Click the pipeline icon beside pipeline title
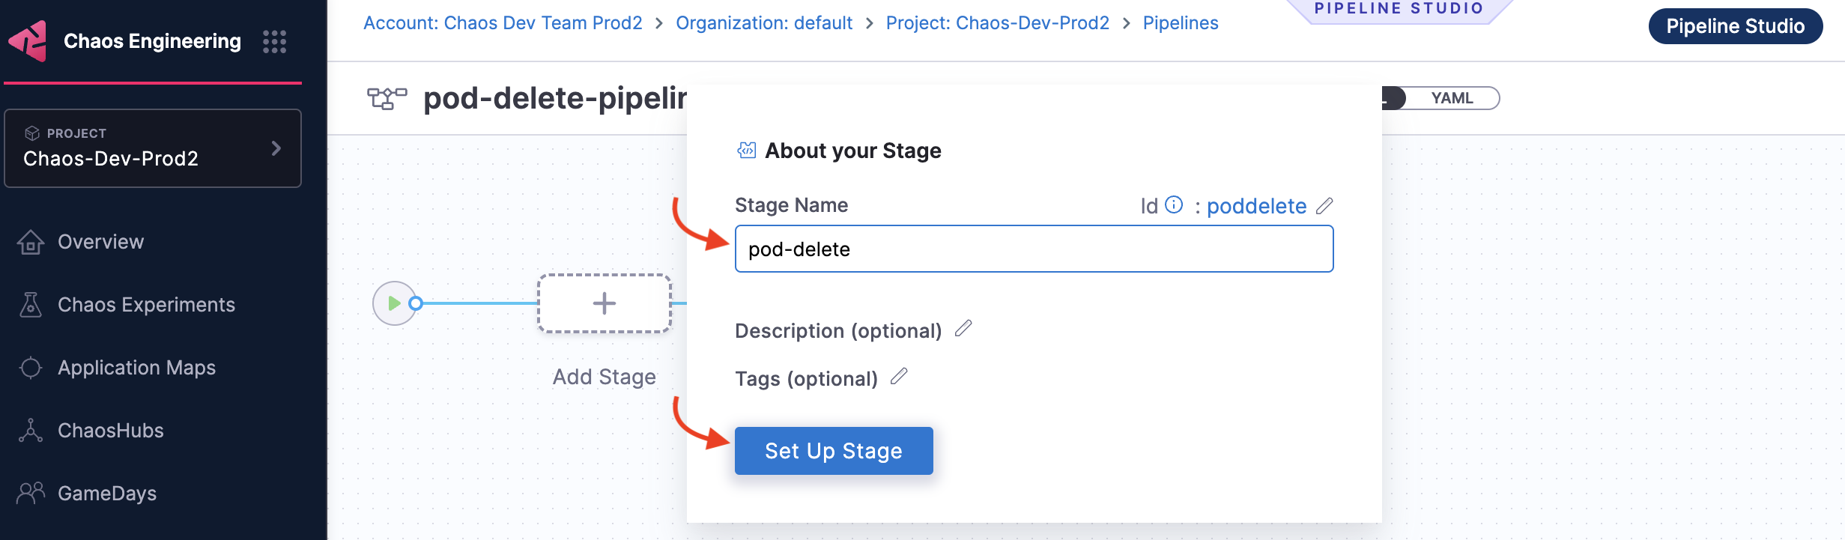 pyautogui.click(x=387, y=98)
